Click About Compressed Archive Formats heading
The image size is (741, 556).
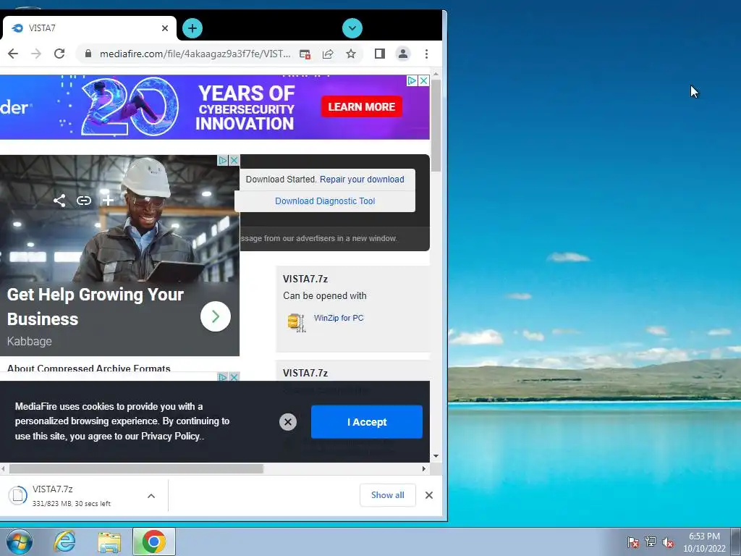click(x=89, y=368)
